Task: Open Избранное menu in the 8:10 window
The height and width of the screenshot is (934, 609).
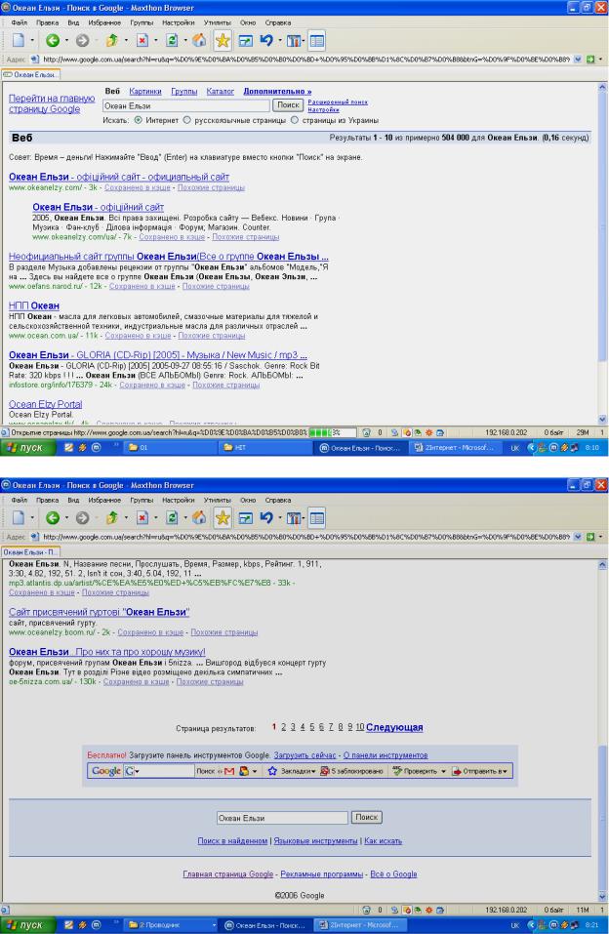Action: tap(104, 22)
